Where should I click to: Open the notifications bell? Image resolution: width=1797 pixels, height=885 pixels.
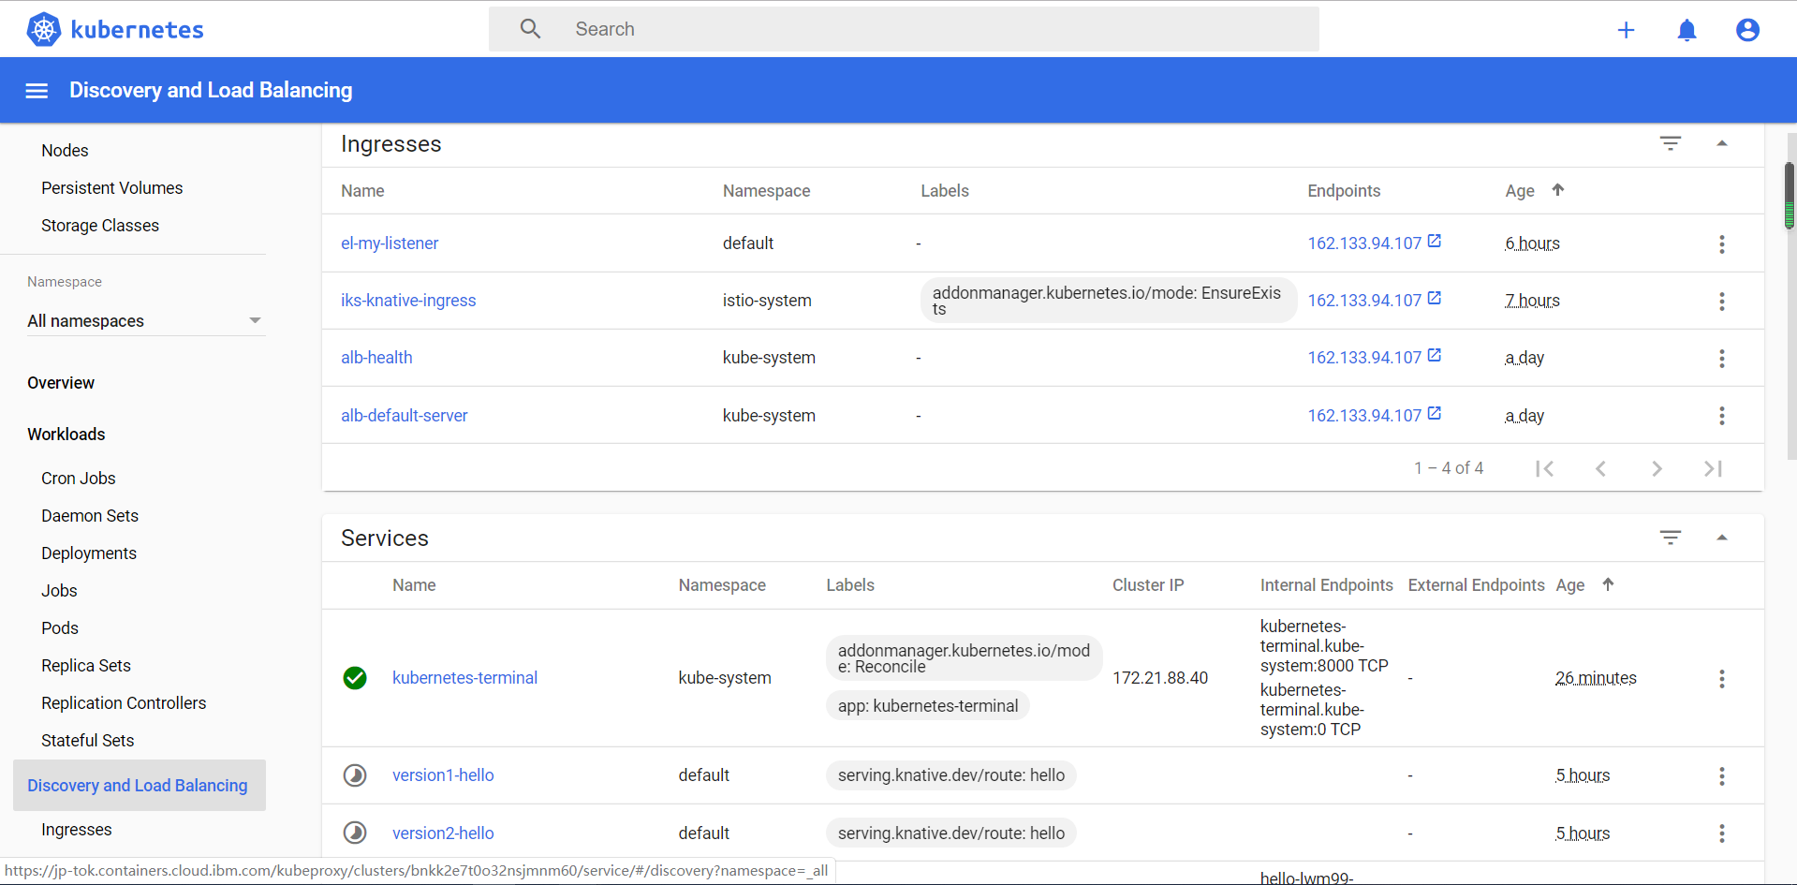coord(1687,30)
